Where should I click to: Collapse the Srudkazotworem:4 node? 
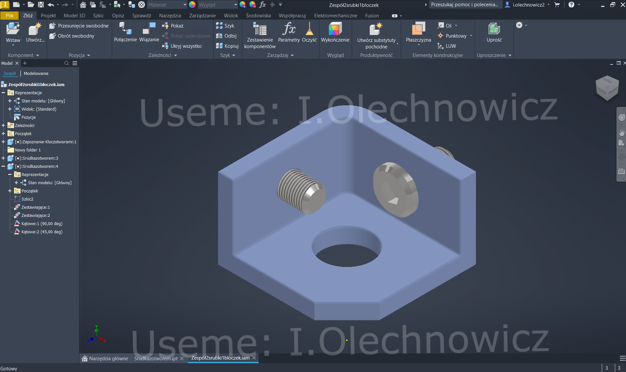[x=3, y=166]
